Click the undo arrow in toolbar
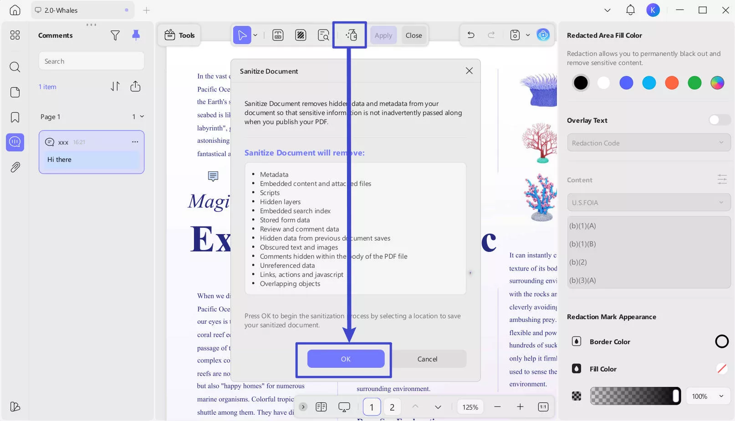Screen dimensions: 735x421 471,35
